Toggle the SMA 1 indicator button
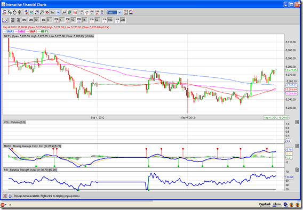Screen dimensions: 303x210 (x=92, y=20)
